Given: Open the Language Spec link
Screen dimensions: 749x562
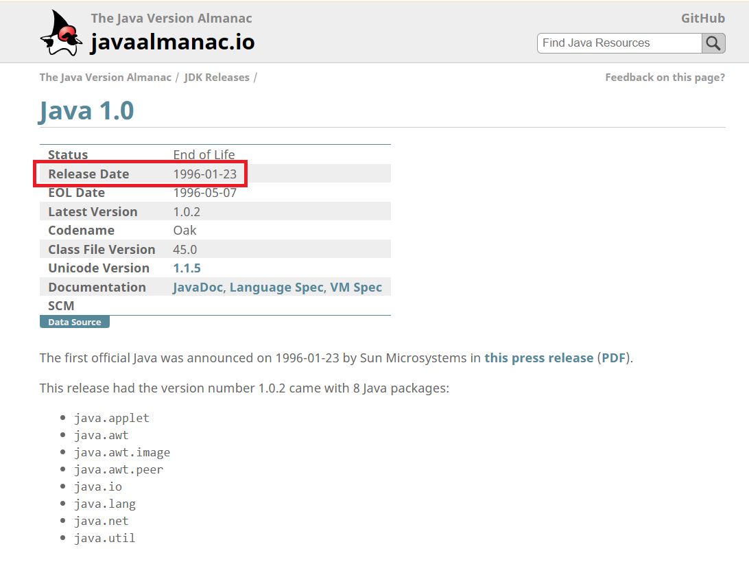Looking at the screenshot, I should [x=276, y=288].
